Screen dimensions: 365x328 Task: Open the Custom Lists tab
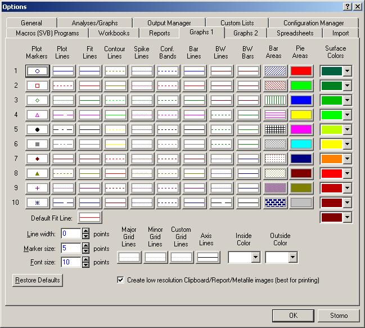coord(237,23)
